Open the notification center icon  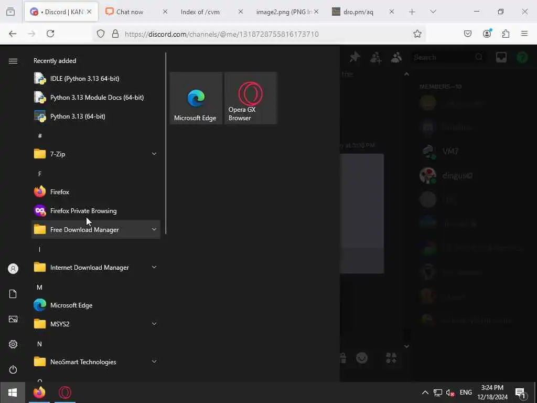(x=520, y=393)
